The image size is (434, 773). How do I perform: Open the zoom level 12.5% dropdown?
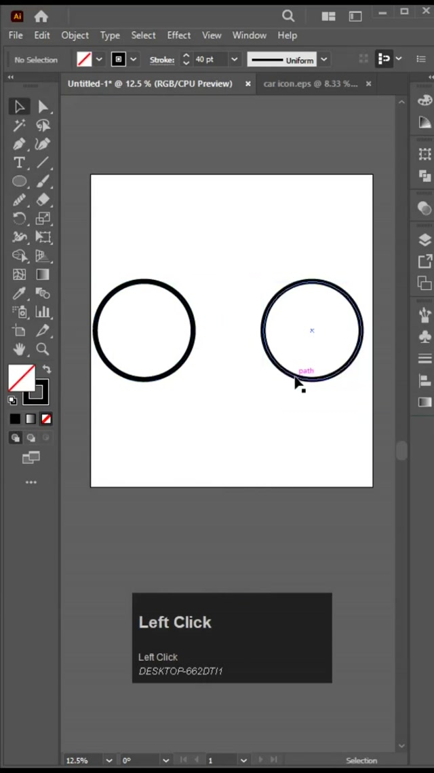click(x=108, y=760)
